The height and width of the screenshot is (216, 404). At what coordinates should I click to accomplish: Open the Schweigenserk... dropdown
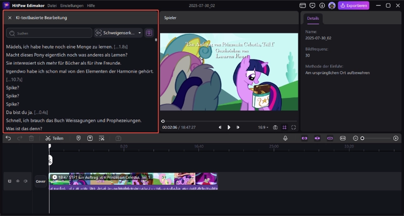[118, 33]
